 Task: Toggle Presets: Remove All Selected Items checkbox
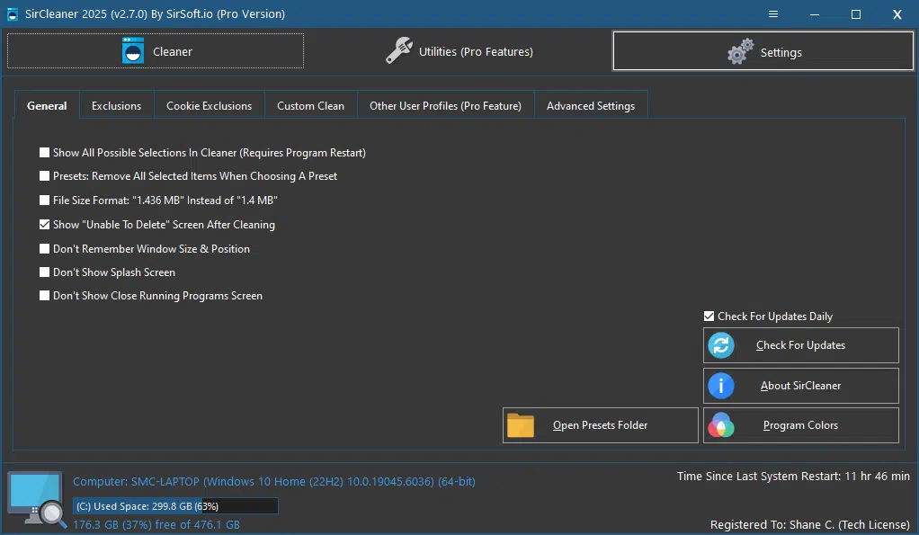45,176
